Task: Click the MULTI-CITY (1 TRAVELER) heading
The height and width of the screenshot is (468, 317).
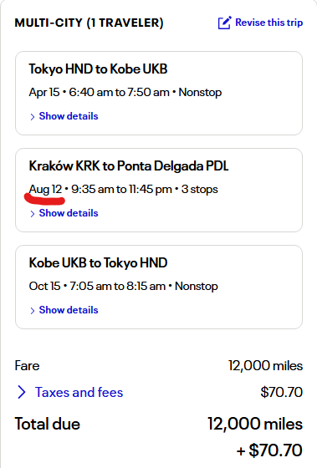Action: point(89,23)
